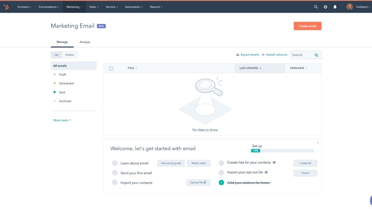Open global search magnifier in top bar
The image size is (372, 209).
click(x=316, y=7)
